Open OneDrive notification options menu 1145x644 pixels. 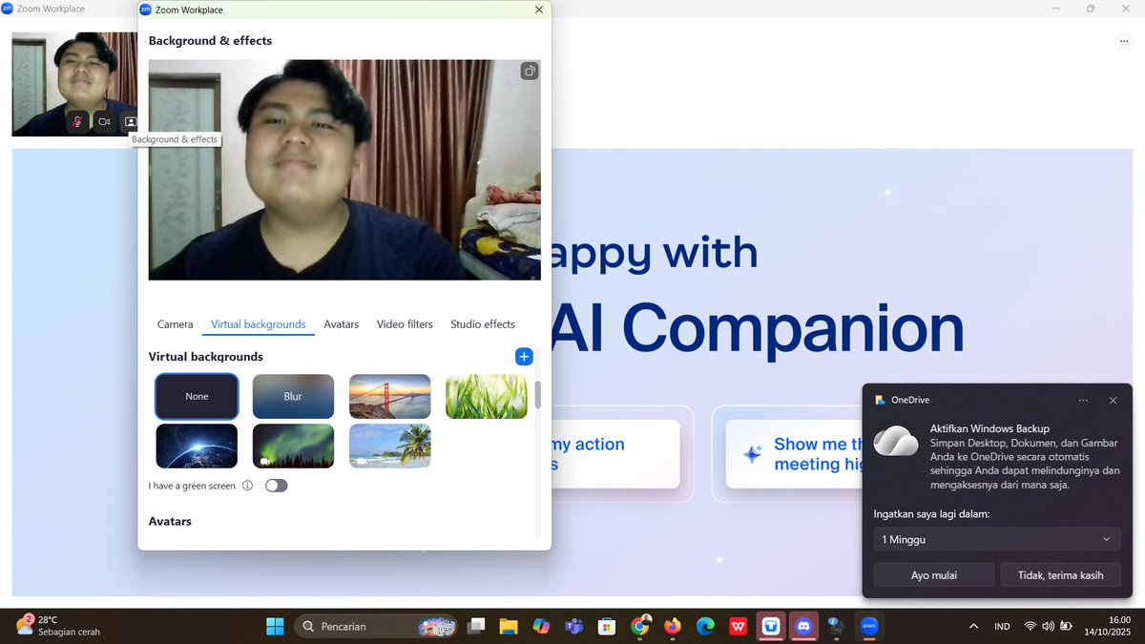pyautogui.click(x=1083, y=401)
